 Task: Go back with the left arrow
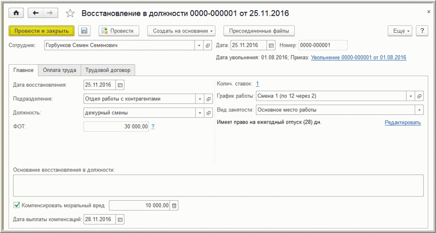(35, 13)
